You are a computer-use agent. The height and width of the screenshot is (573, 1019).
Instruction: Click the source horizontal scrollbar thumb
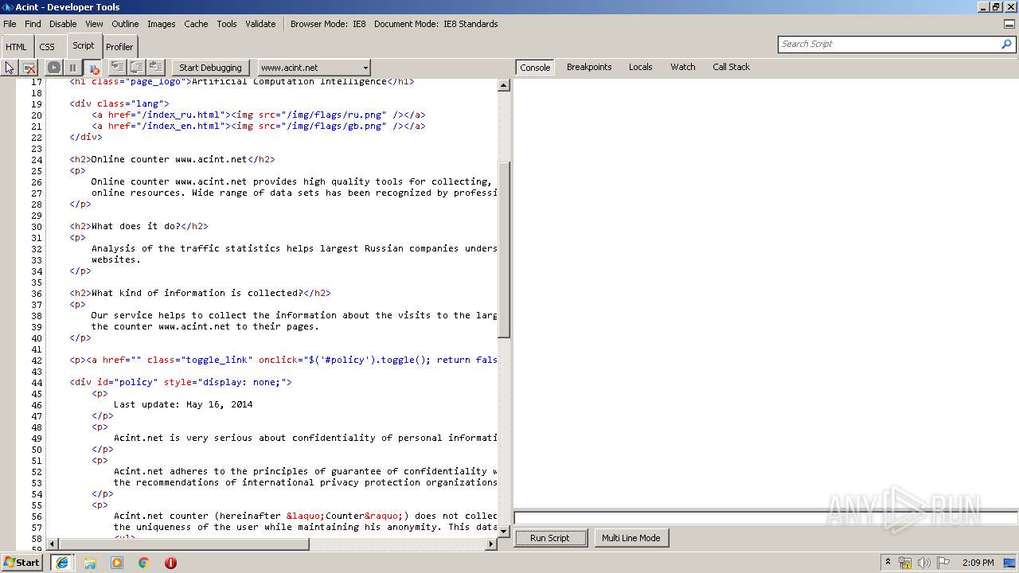(x=184, y=544)
